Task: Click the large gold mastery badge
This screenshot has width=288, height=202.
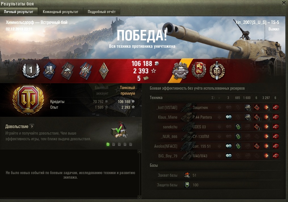Action: [28, 100]
